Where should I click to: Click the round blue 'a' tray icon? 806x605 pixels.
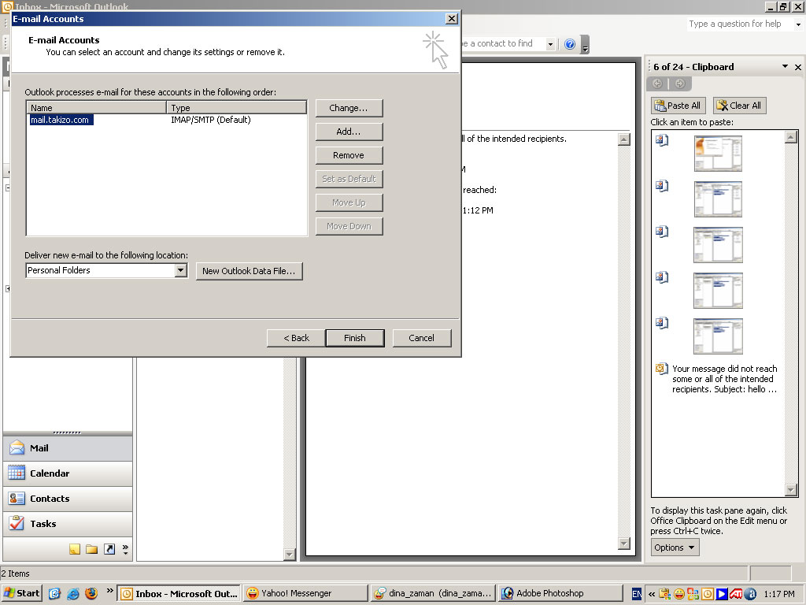click(x=750, y=594)
